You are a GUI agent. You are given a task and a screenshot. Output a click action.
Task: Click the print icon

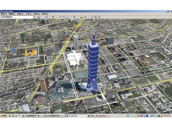pyautogui.click(x=96, y=17)
